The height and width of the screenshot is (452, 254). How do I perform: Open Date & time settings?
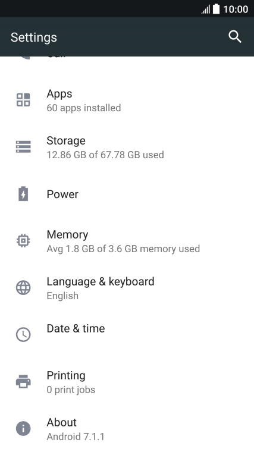127,335
